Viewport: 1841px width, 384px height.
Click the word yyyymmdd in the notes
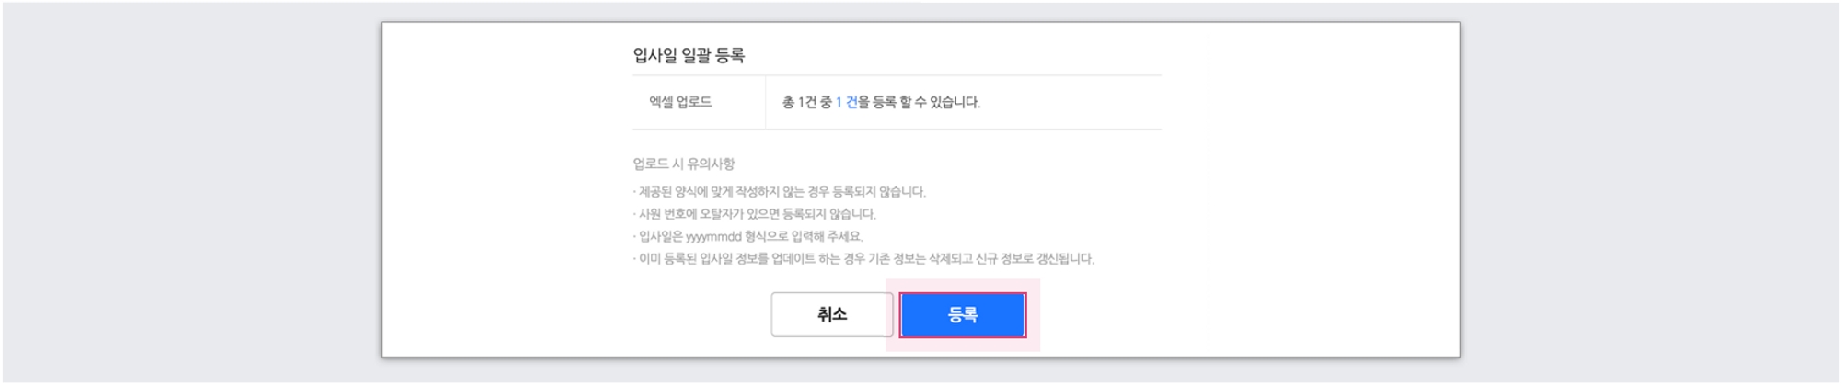(x=713, y=236)
